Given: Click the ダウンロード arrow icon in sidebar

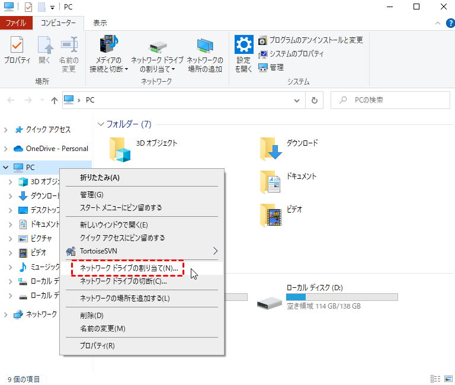Looking at the screenshot, I should [23, 196].
